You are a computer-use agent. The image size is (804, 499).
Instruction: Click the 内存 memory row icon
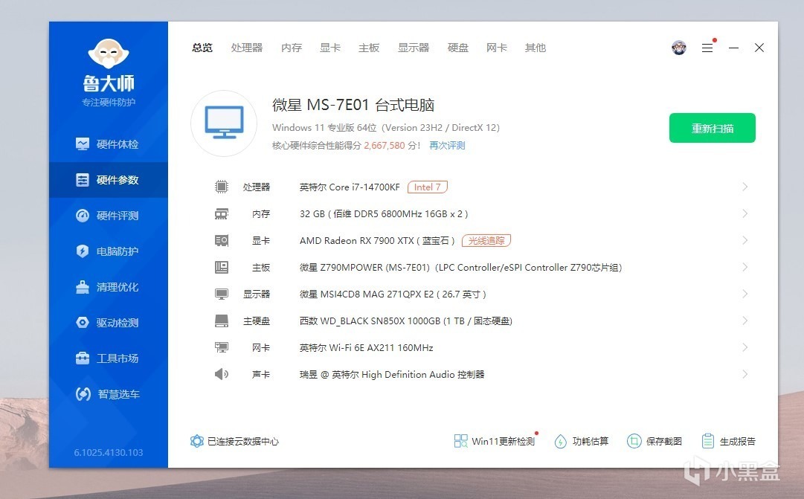coord(222,214)
